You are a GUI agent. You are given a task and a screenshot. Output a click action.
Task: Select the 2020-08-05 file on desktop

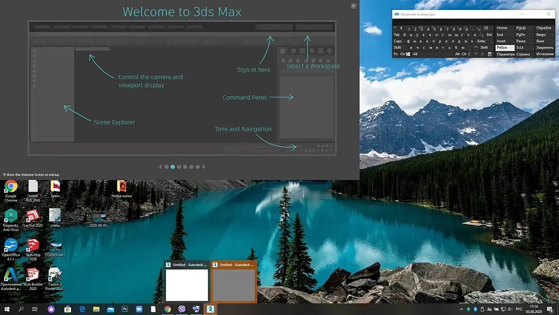(x=99, y=220)
